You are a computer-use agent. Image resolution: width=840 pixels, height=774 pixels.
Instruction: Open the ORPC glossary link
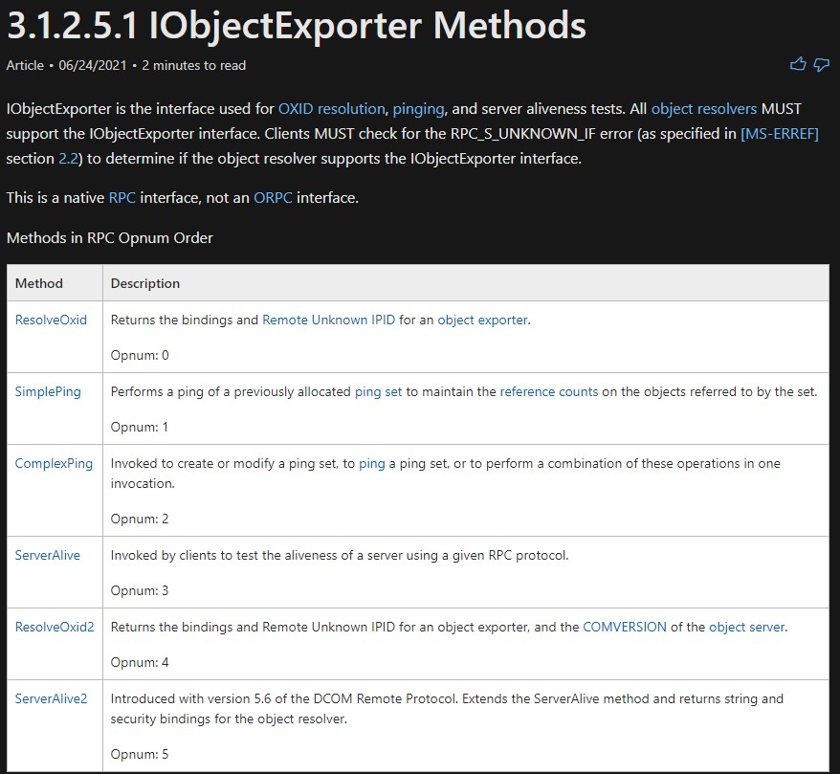click(273, 198)
